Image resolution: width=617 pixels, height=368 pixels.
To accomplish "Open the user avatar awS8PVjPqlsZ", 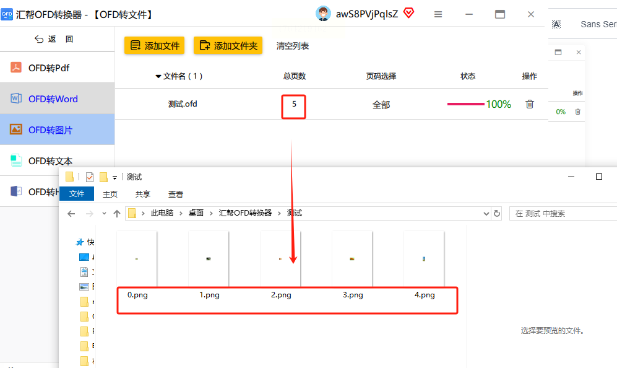I will tap(323, 14).
